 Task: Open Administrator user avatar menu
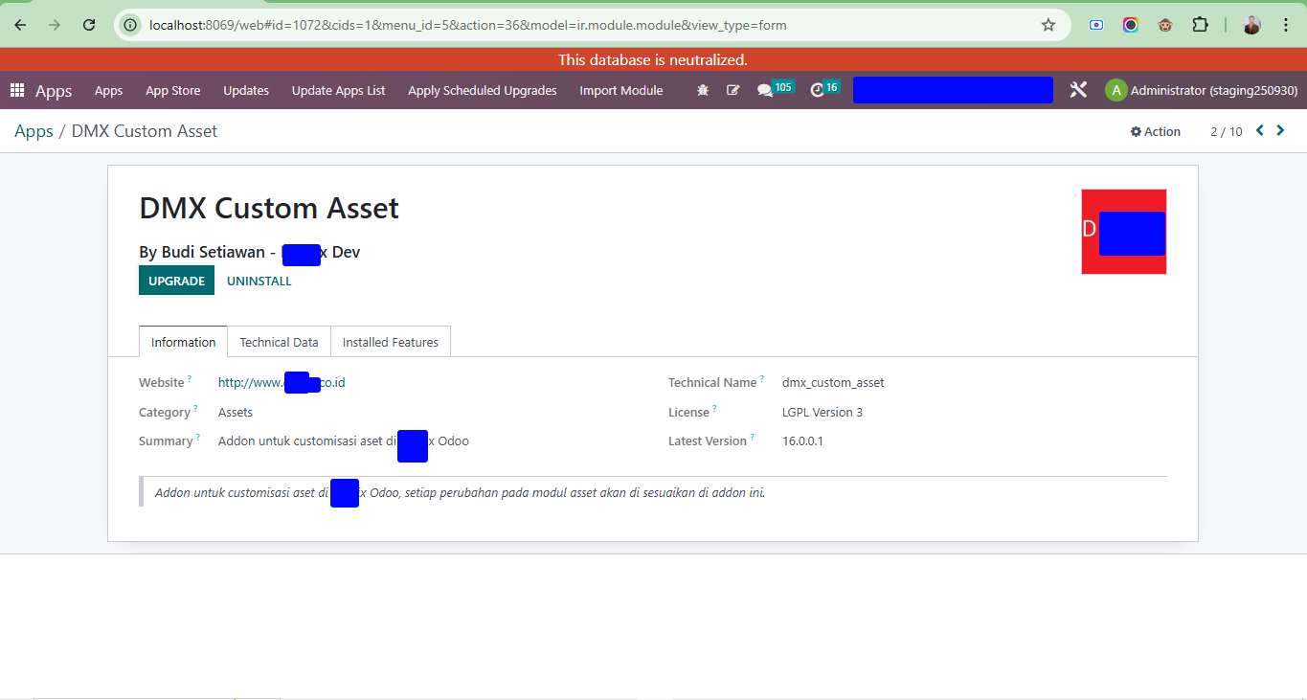pyautogui.click(x=1201, y=90)
